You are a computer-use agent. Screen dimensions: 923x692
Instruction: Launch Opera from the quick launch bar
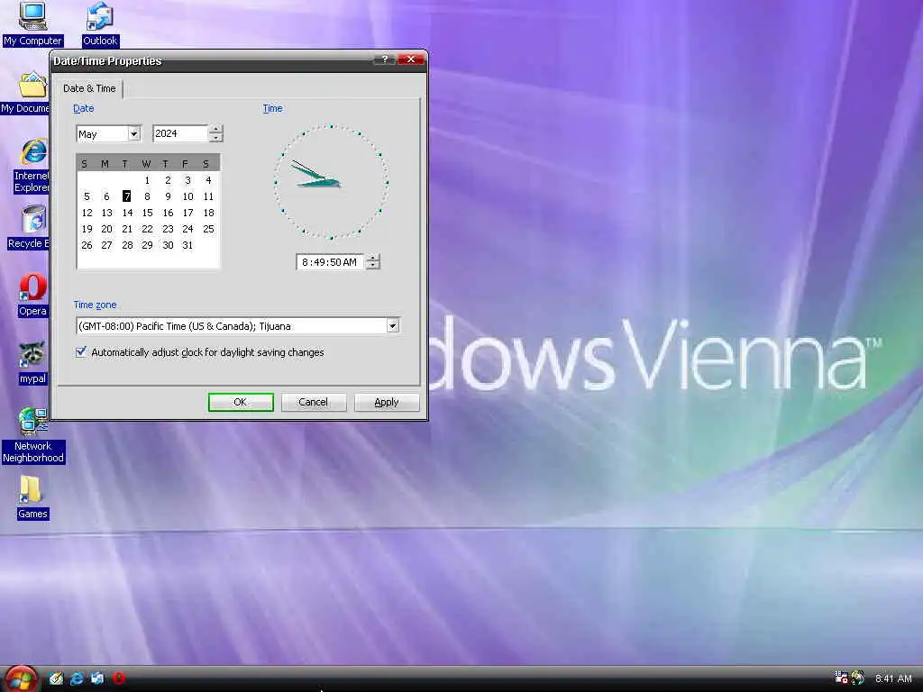[119, 678]
